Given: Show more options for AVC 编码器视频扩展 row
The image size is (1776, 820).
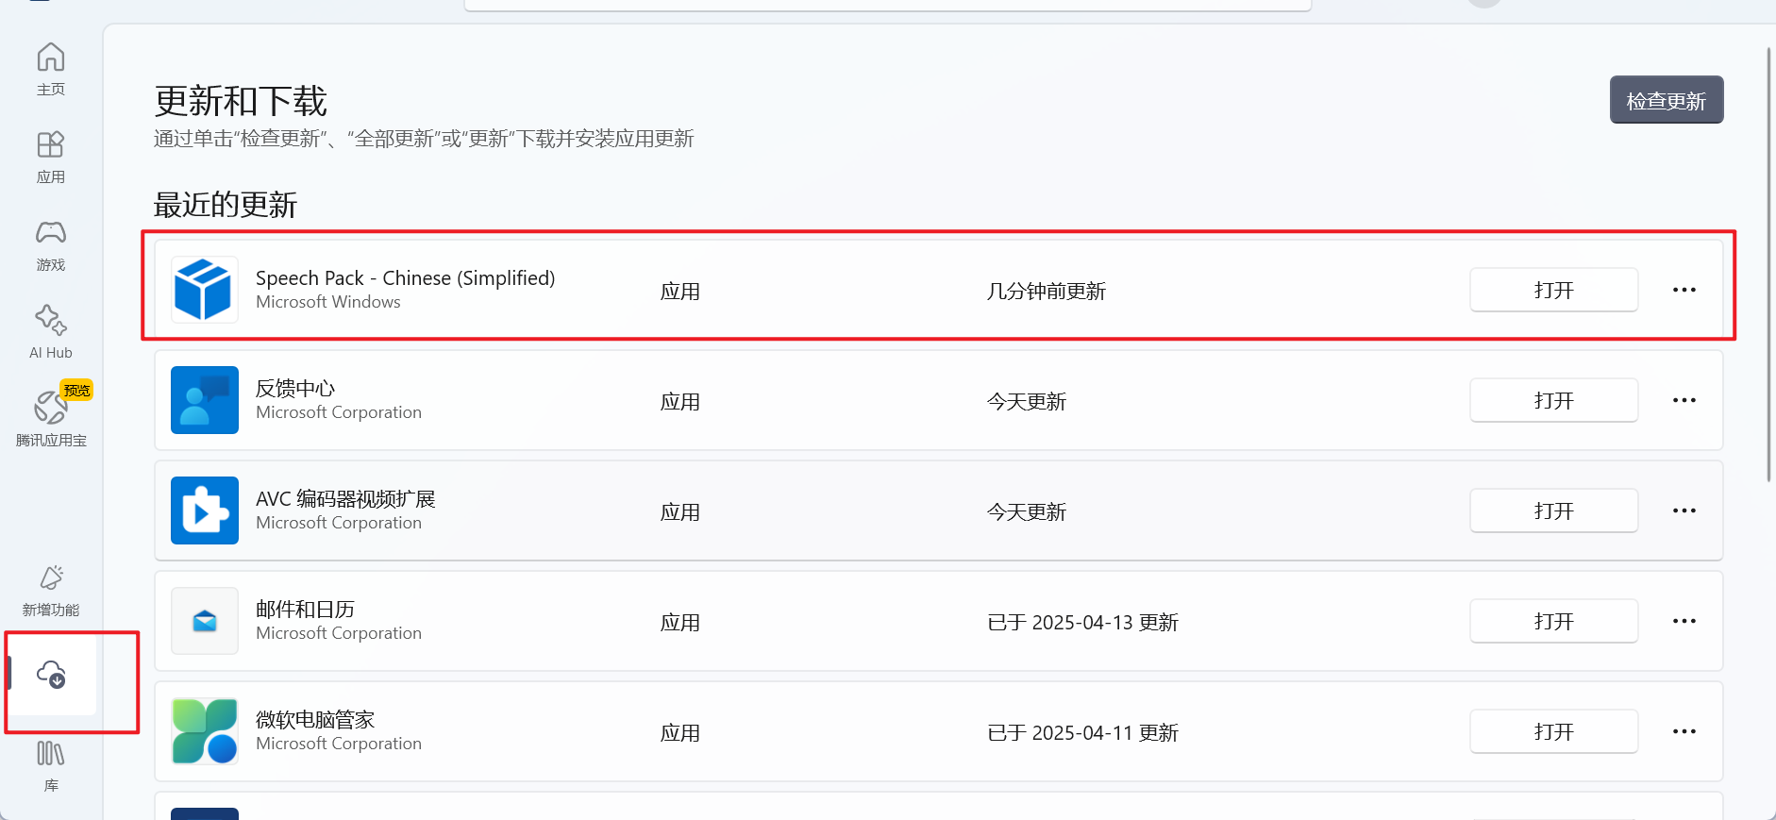Looking at the screenshot, I should [x=1684, y=510].
